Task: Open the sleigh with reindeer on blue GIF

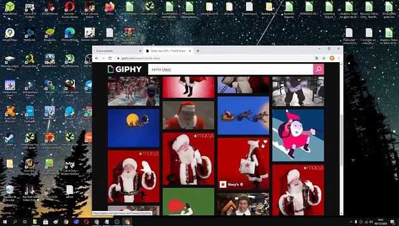Action: pyautogui.click(x=243, y=116)
